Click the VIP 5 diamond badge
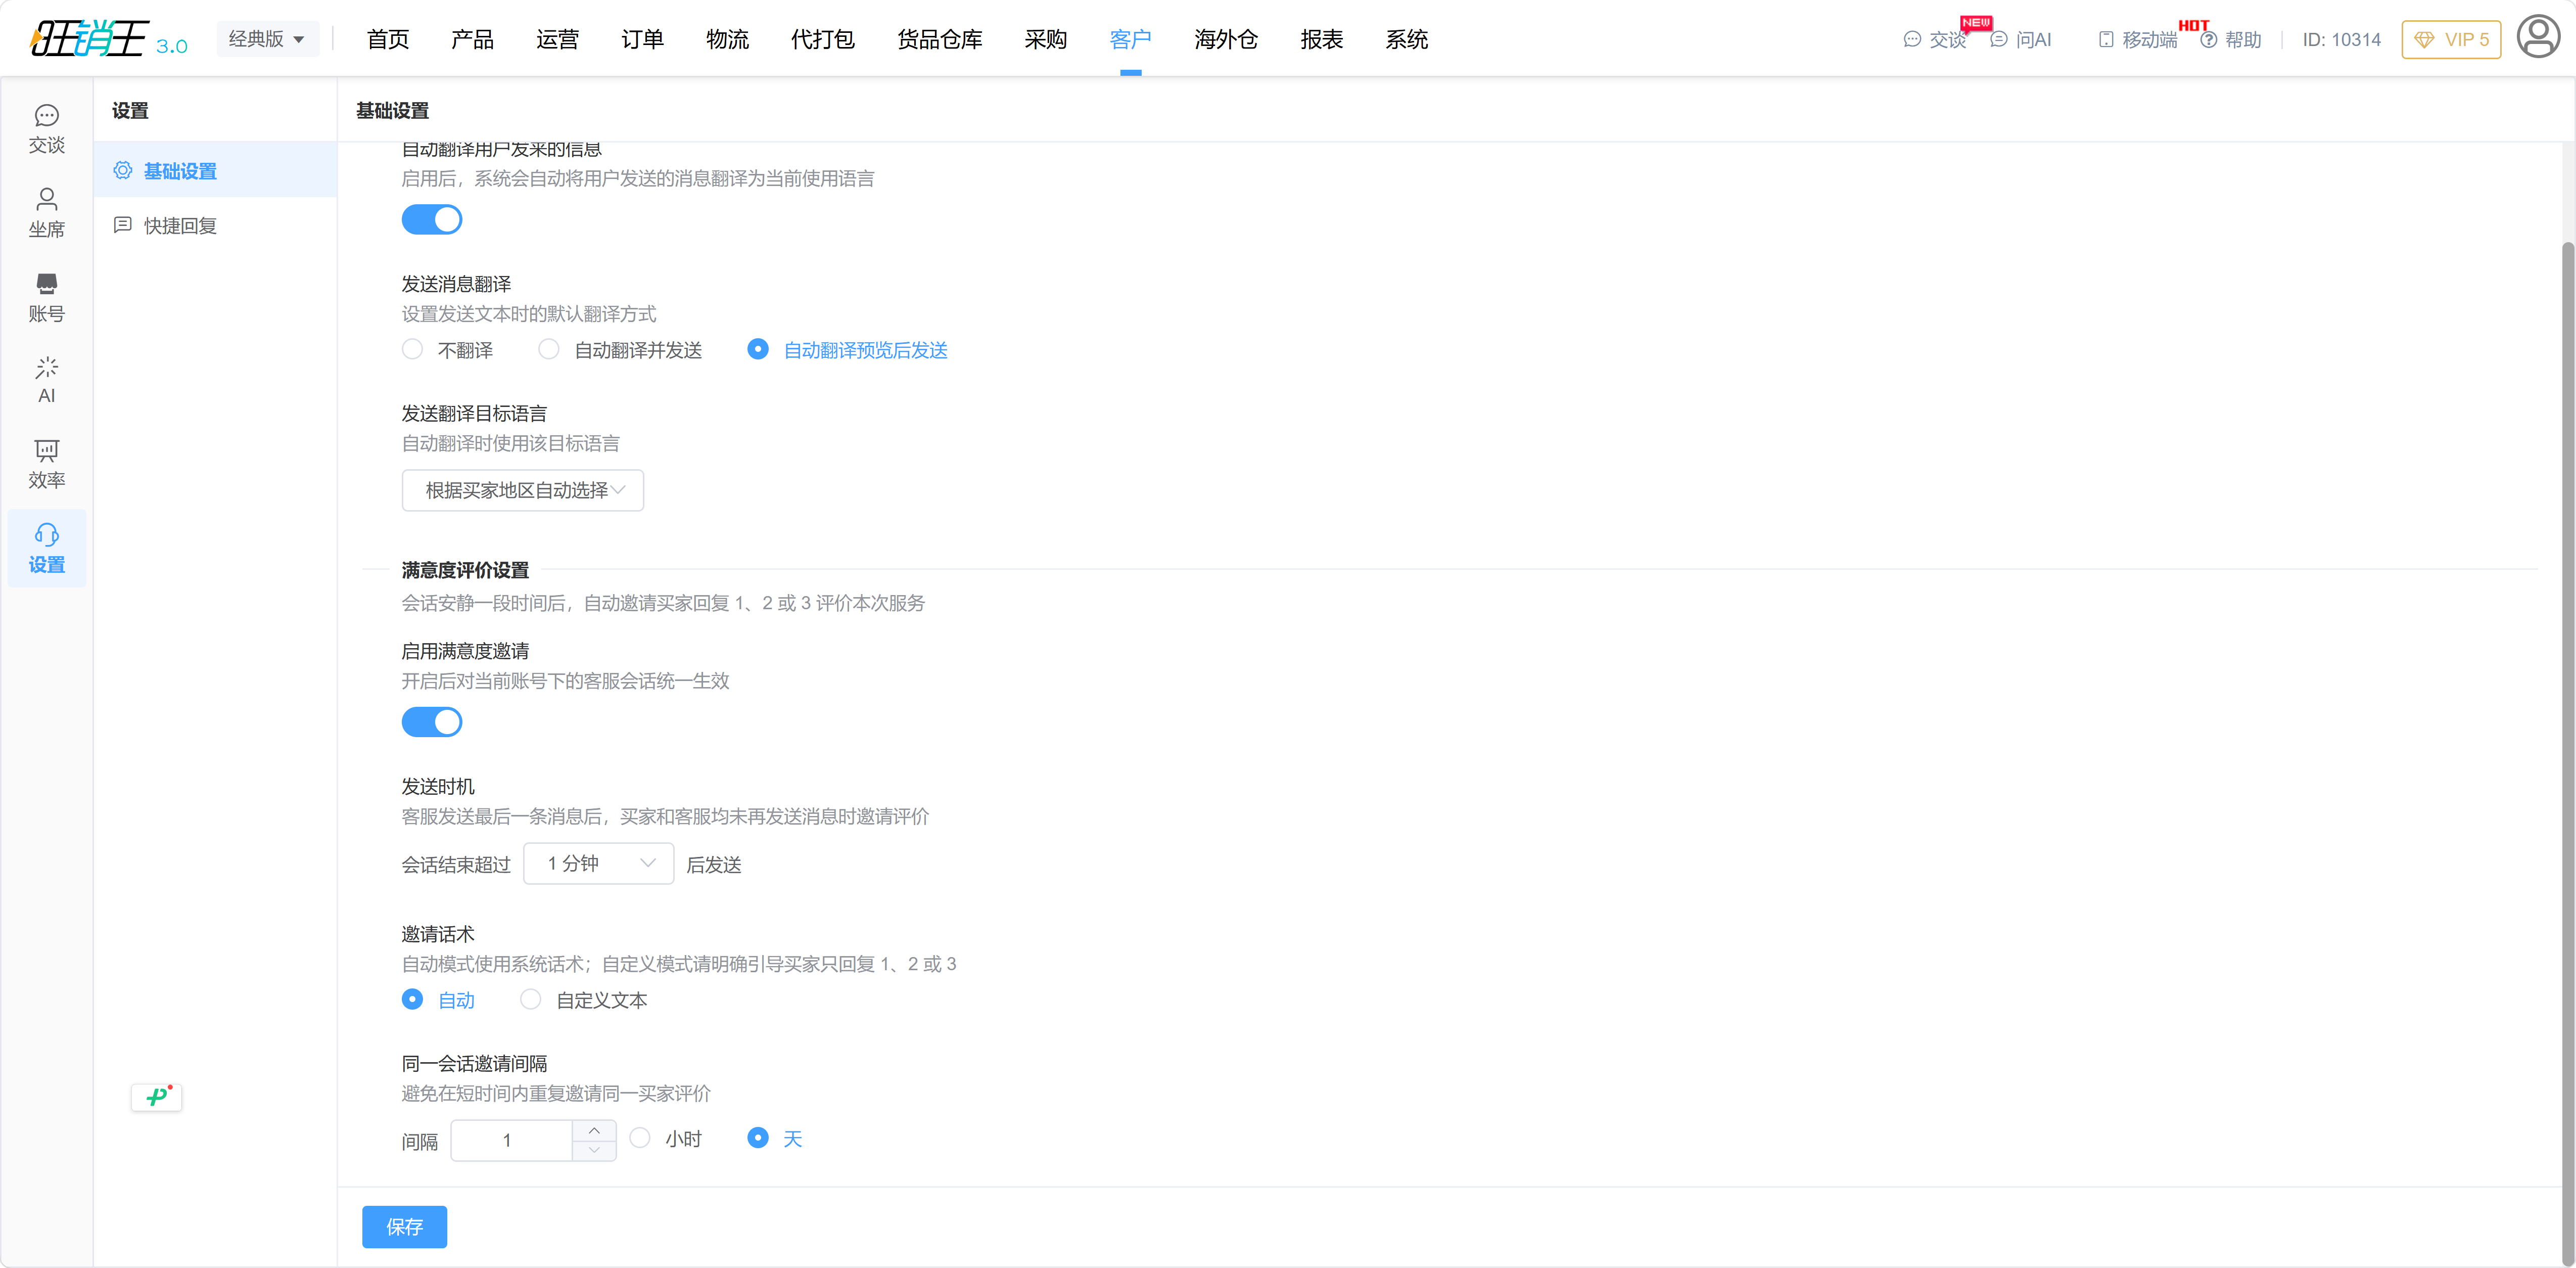Image resolution: width=2576 pixels, height=1268 pixels. 2451,39
